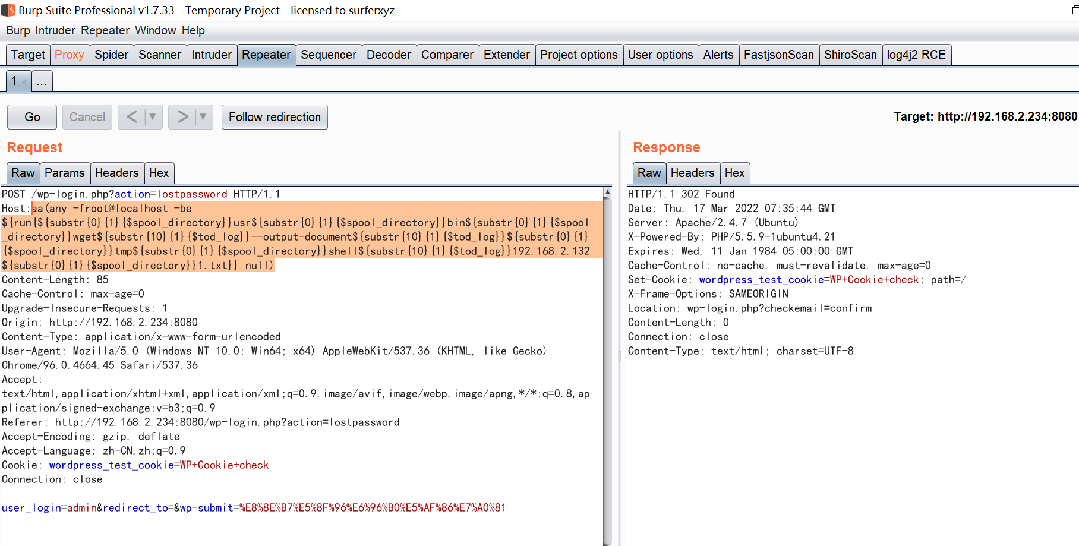The image size is (1079, 546).
Task: Click the Follow redirection button
Action: point(274,117)
